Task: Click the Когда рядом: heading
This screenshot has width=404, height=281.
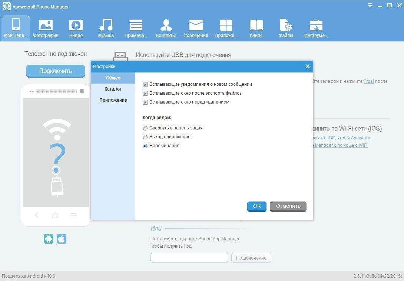Action: pyautogui.click(x=157, y=118)
